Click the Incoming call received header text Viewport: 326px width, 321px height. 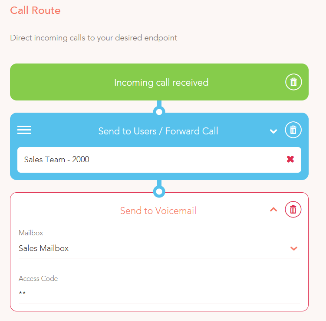pyautogui.click(x=161, y=82)
